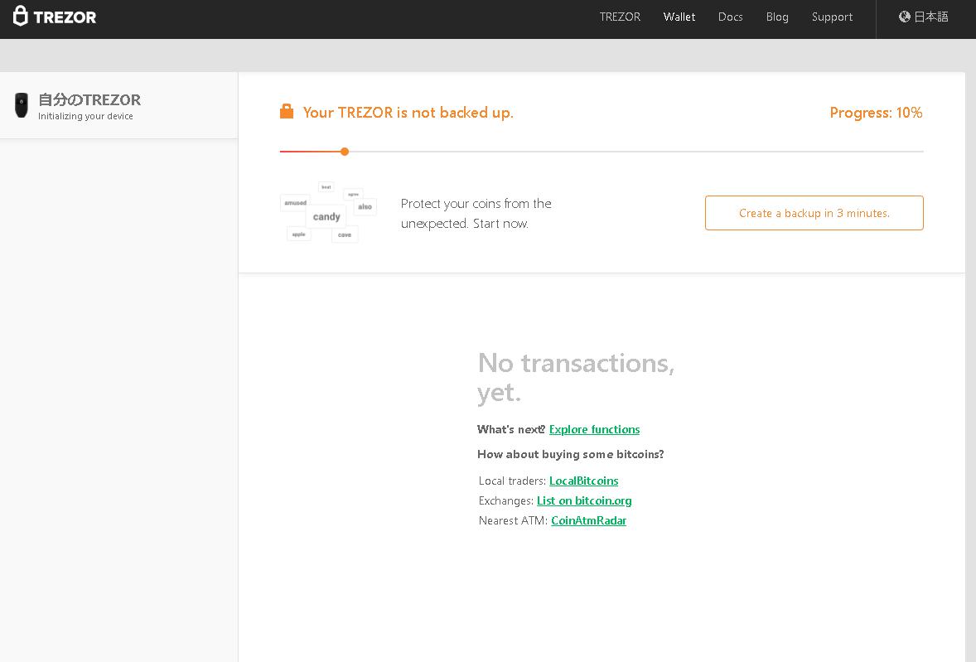Open the Docs page
The height and width of the screenshot is (662, 976).
pos(730,17)
